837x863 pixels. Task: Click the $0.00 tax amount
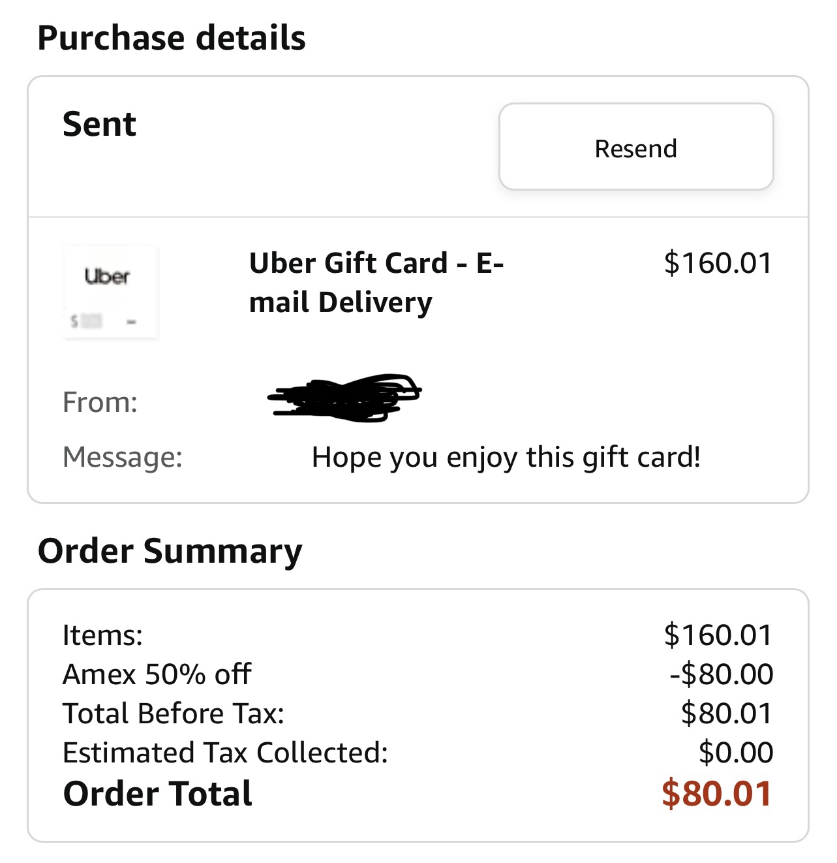pos(735,752)
